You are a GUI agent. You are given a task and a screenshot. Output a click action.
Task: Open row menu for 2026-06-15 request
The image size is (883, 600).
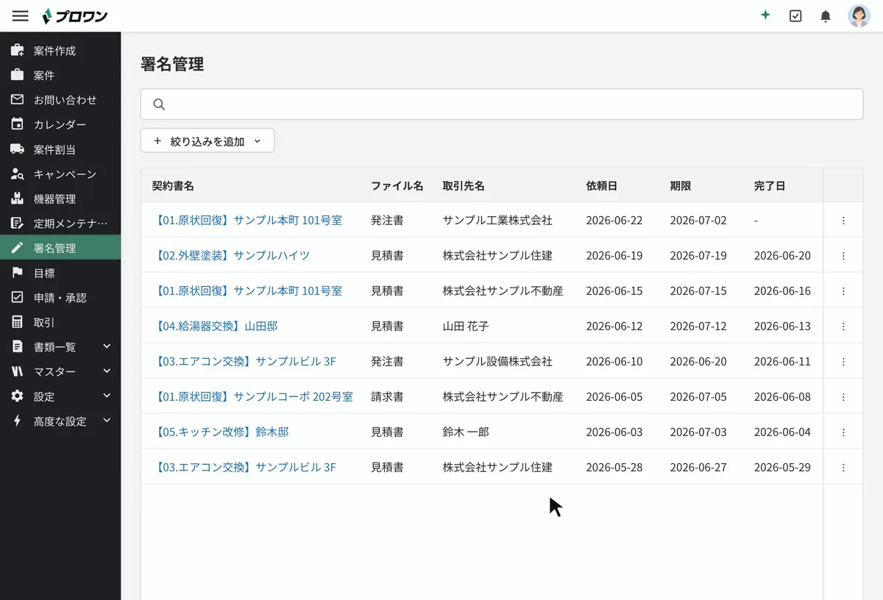(x=843, y=291)
